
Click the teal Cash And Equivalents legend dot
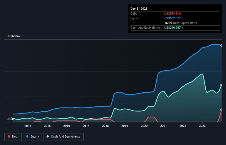click(x=48, y=136)
